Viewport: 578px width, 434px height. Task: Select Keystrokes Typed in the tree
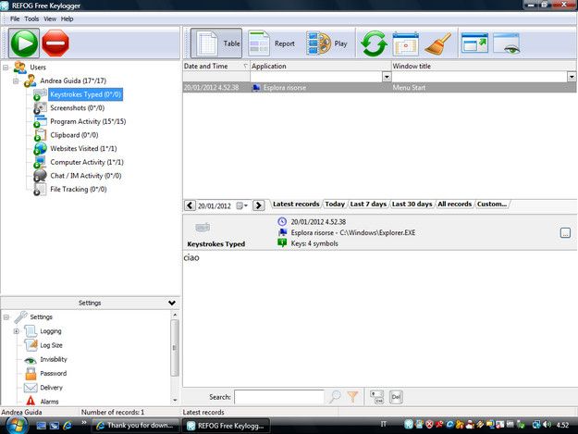point(85,94)
